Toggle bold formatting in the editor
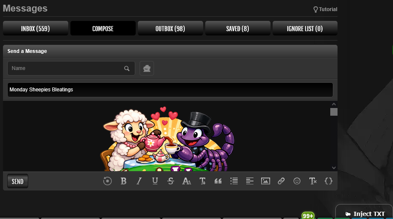The image size is (393, 219). [123, 181]
